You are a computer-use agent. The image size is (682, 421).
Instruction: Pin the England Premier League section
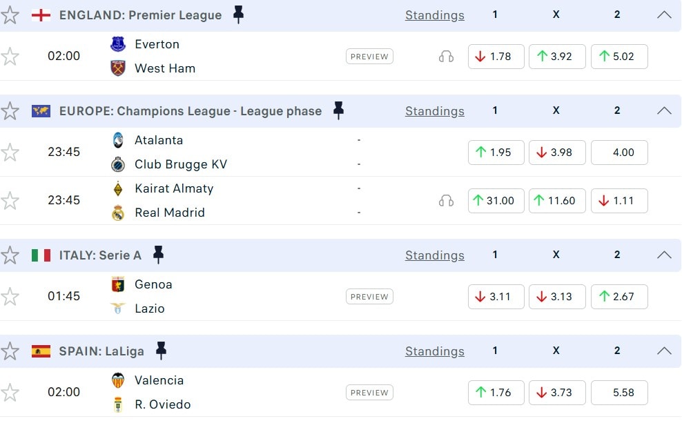pos(238,14)
